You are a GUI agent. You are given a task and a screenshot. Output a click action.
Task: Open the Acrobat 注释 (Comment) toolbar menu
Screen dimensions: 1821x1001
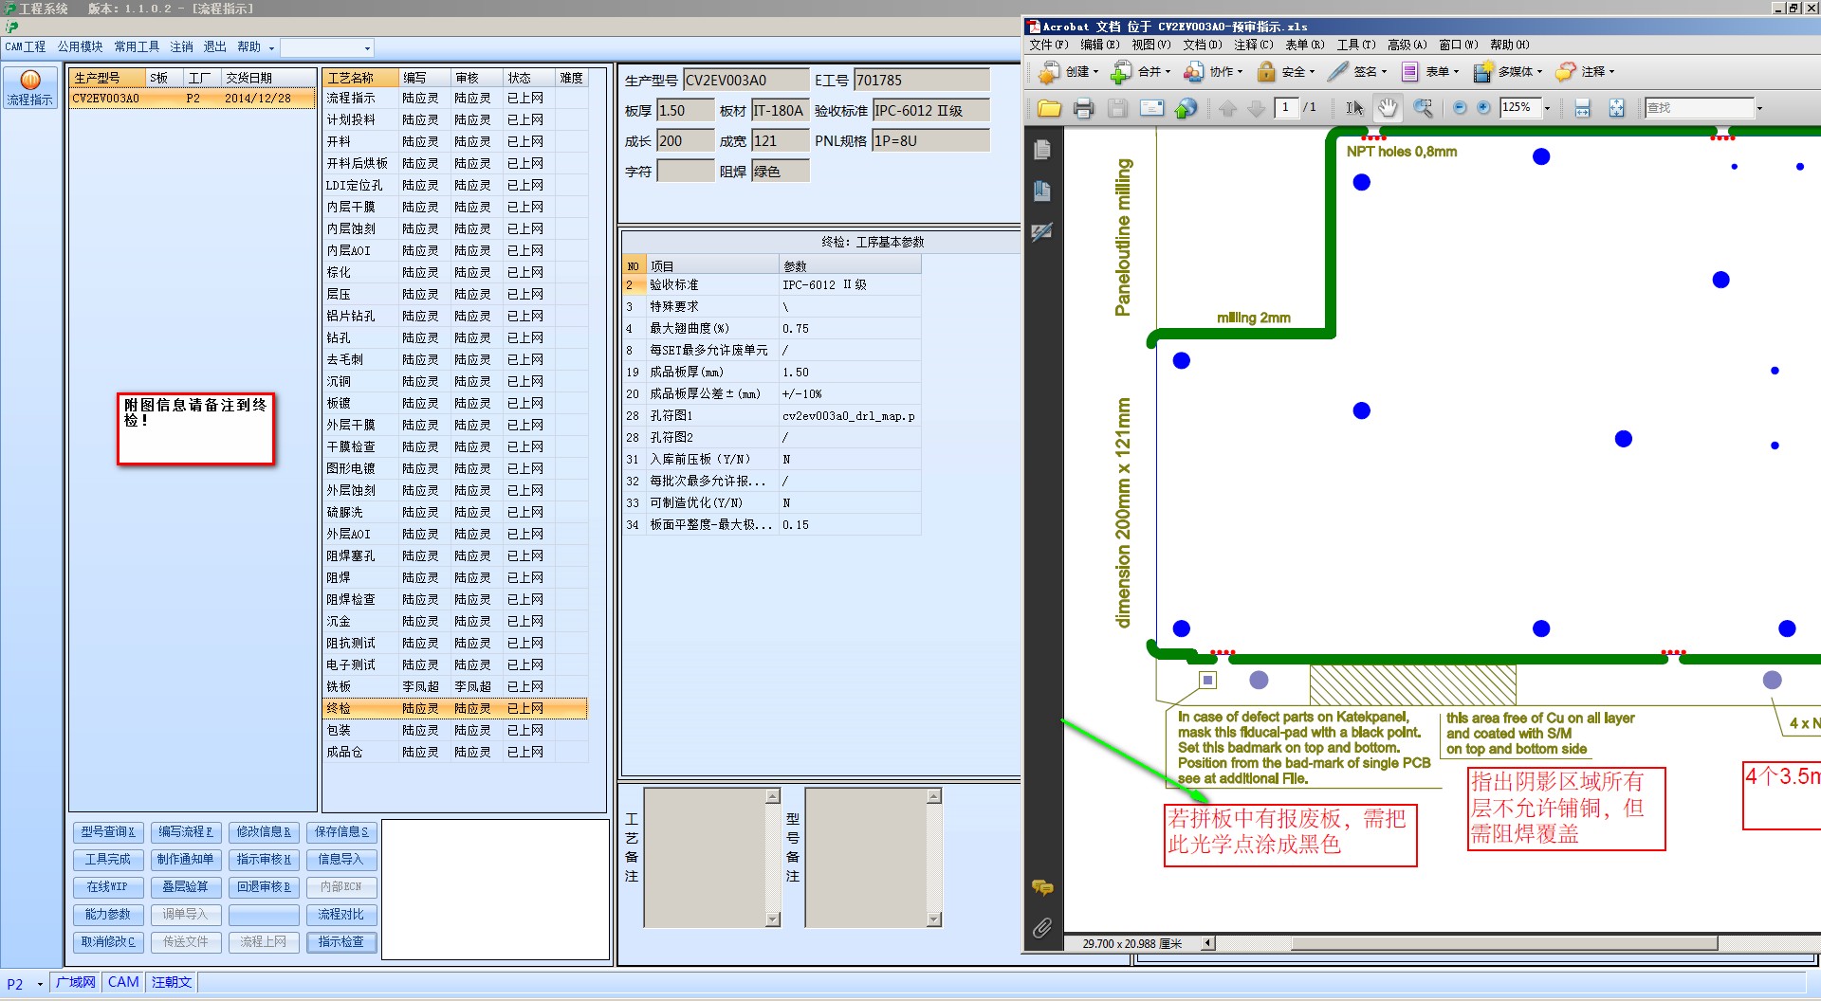[1585, 71]
